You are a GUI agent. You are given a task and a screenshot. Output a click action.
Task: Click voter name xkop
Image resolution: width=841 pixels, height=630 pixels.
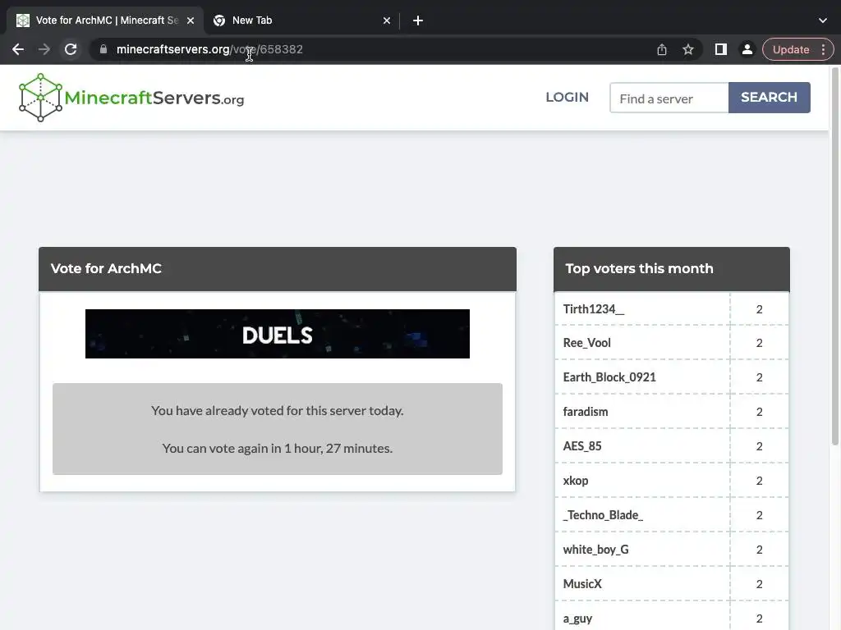pos(576,481)
